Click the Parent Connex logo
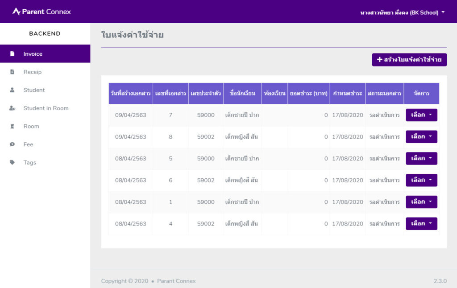This screenshot has width=457, height=288. [x=42, y=12]
